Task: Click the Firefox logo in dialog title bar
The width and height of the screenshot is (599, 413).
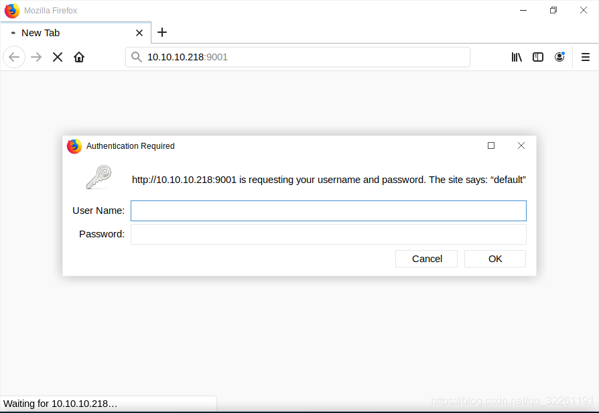Action: pyautogui.click(x=74, y=146)
